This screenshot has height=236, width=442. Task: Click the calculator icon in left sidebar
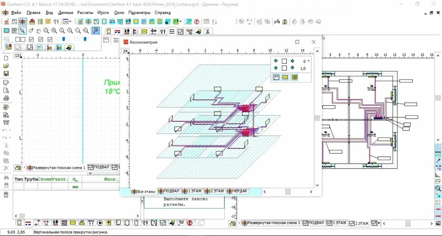point(6,194)
